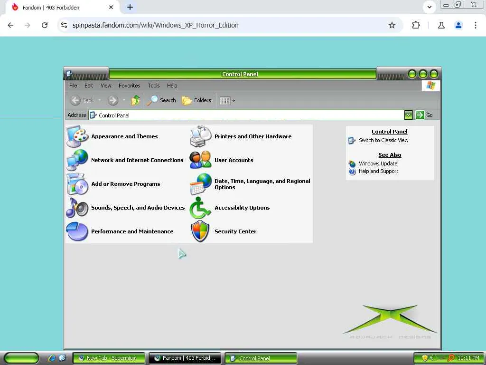Open Add or Remove Programs icon

(x=77, y=184)
